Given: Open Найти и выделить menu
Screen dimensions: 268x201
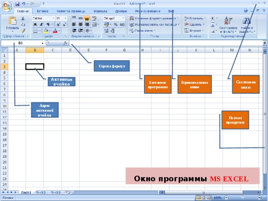Looking at the screenshot, I should click(247, 25).
